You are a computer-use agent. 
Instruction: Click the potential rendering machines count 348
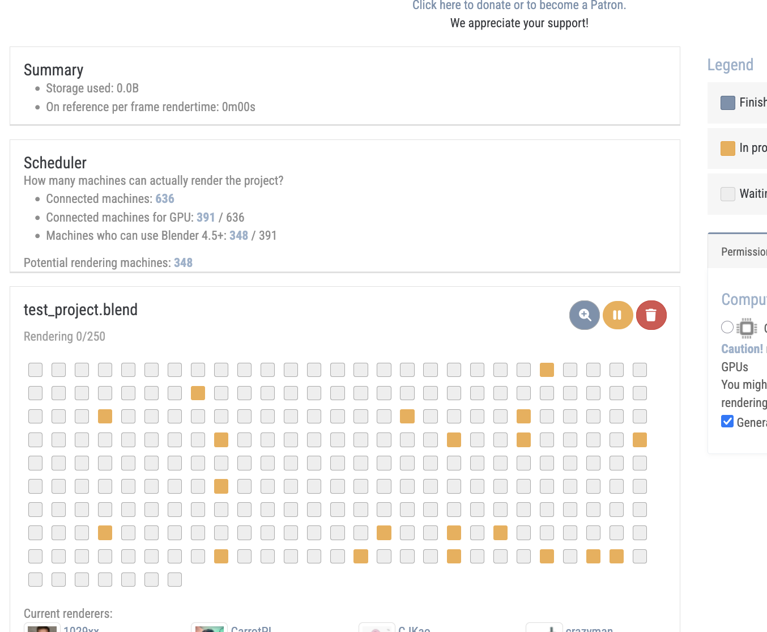tap(183, 263)
